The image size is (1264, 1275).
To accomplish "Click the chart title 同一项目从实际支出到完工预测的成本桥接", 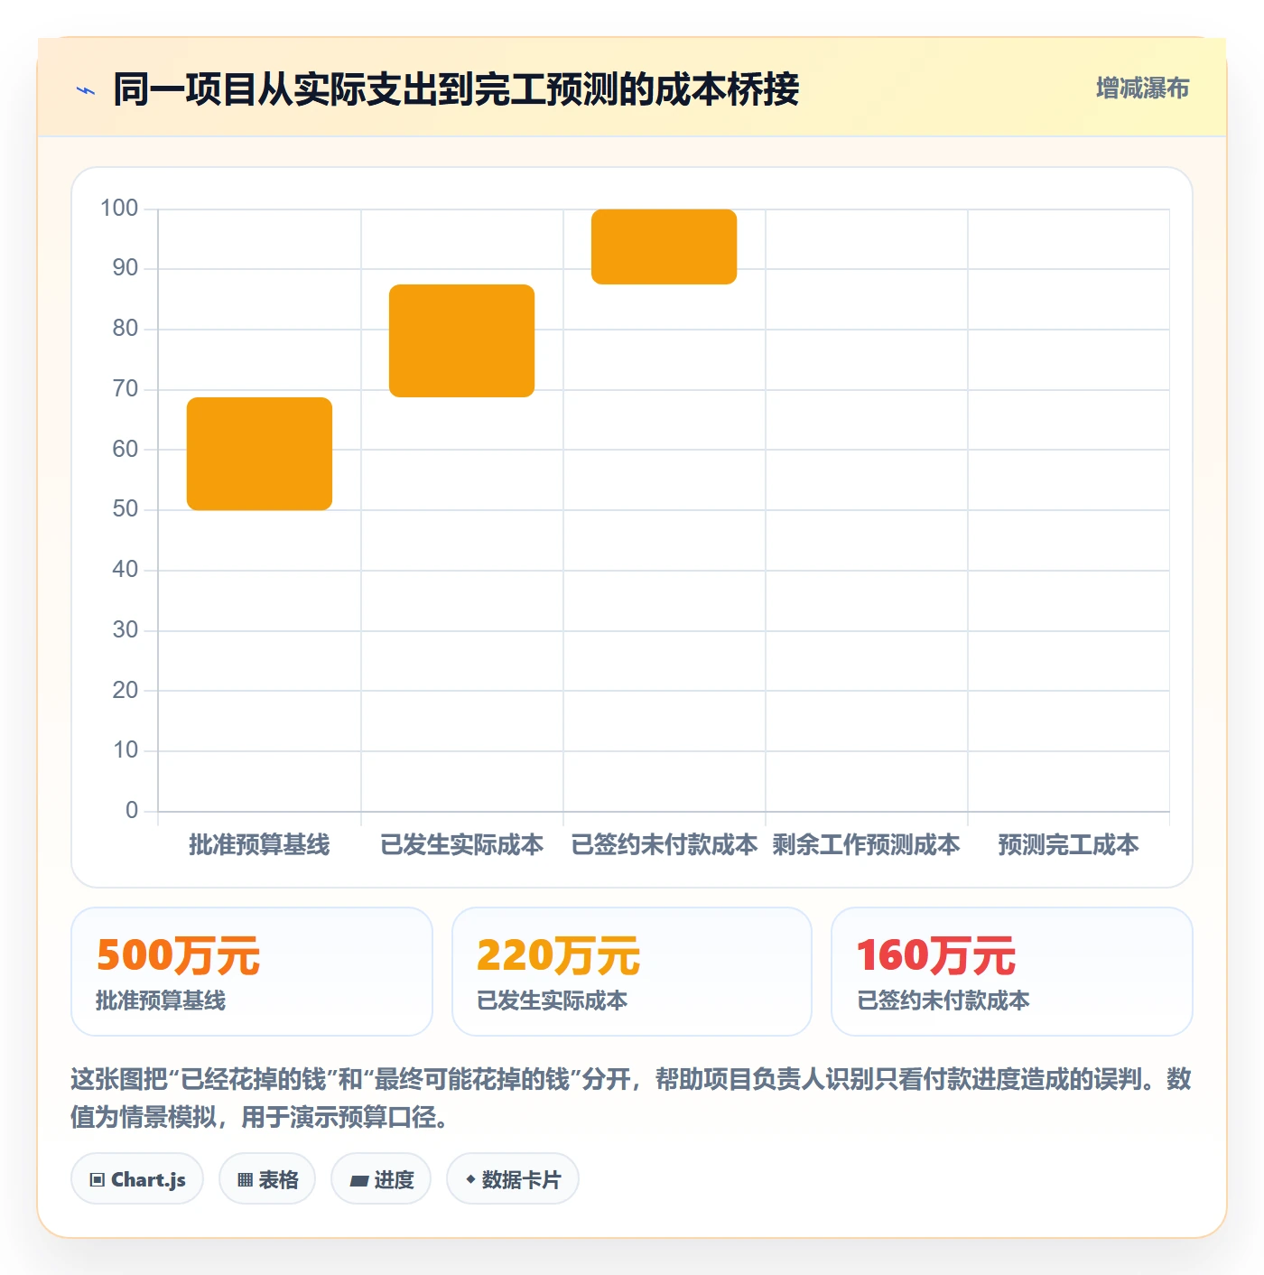I will 456,90.
